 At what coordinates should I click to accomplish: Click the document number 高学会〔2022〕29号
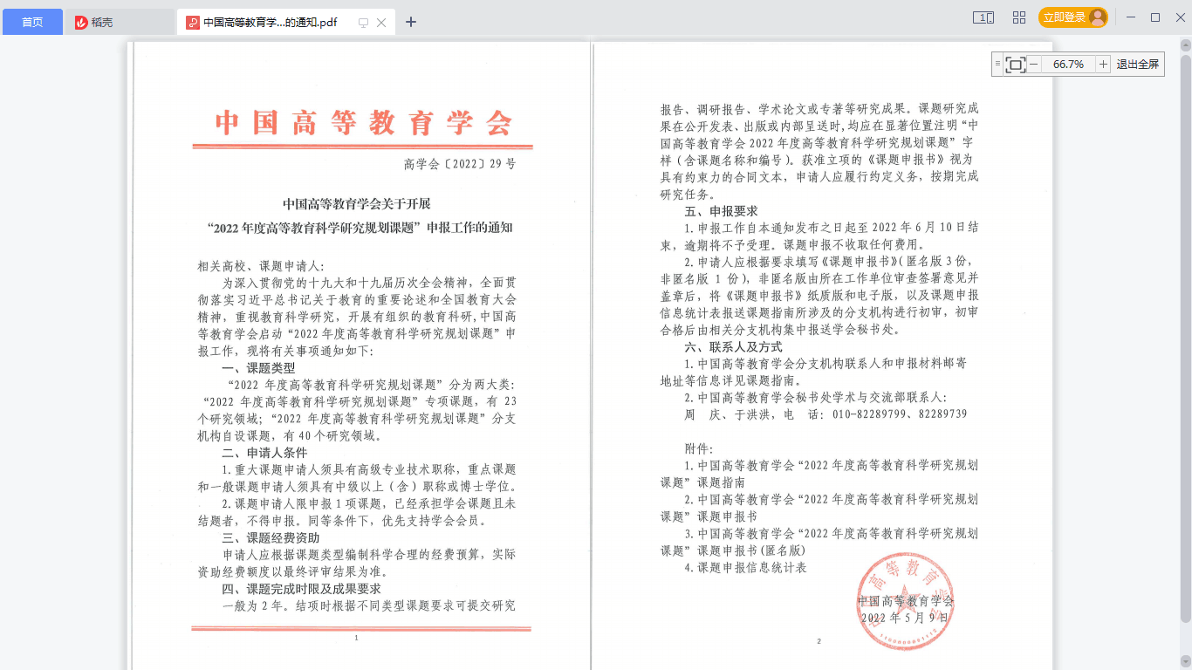point(460,163)
